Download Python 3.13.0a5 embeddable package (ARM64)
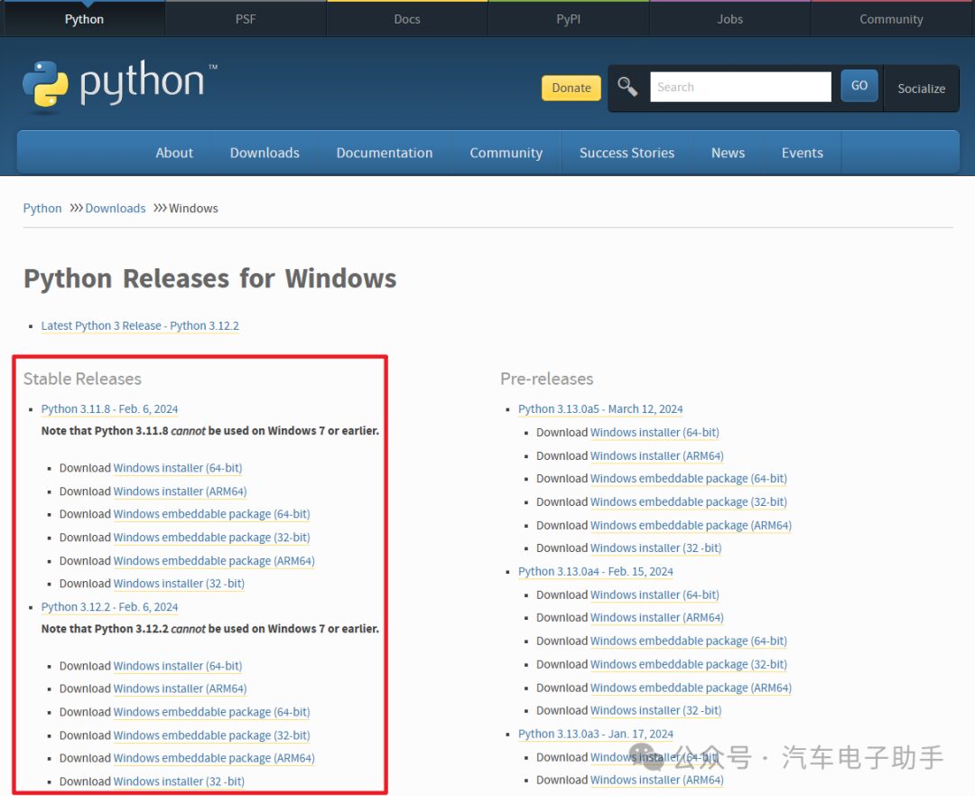 (691, 525)
